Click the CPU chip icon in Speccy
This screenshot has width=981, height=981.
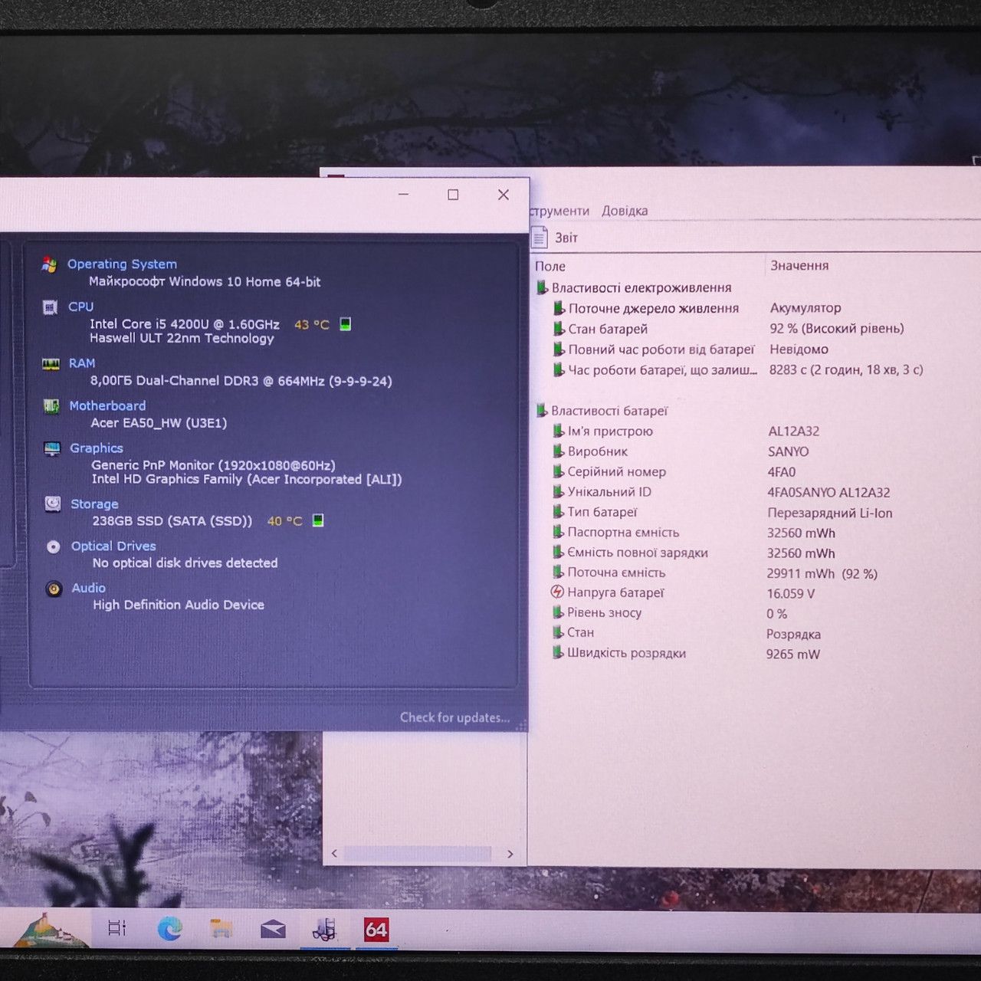[50, 307]
